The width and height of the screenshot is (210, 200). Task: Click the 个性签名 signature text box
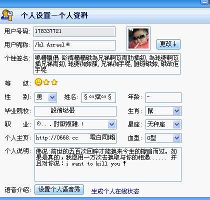(107, 64)
